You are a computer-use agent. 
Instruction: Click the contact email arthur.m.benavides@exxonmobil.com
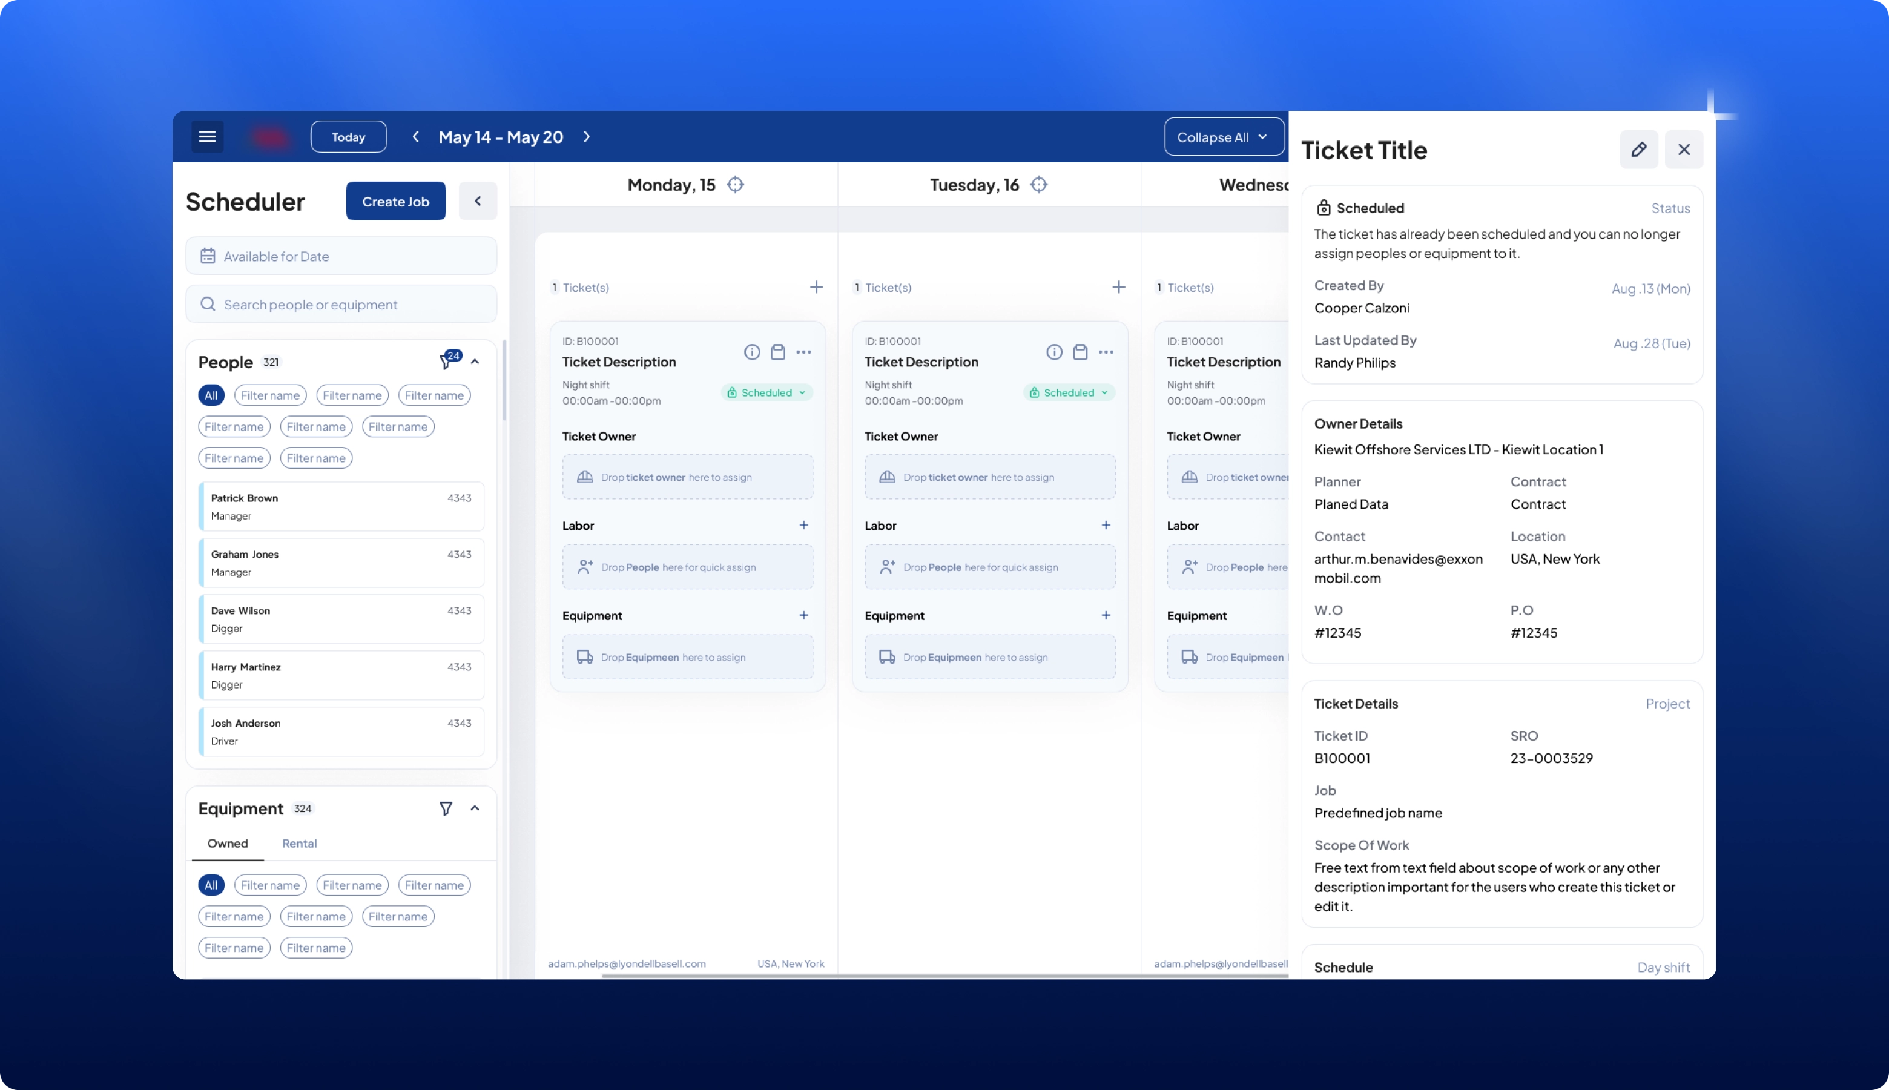click(x=1398, y=568)
